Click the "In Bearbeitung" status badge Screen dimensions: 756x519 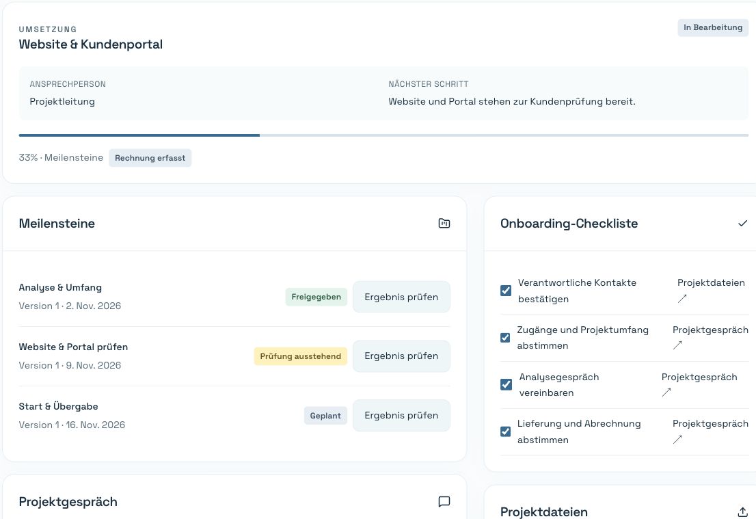pos(713,27)
